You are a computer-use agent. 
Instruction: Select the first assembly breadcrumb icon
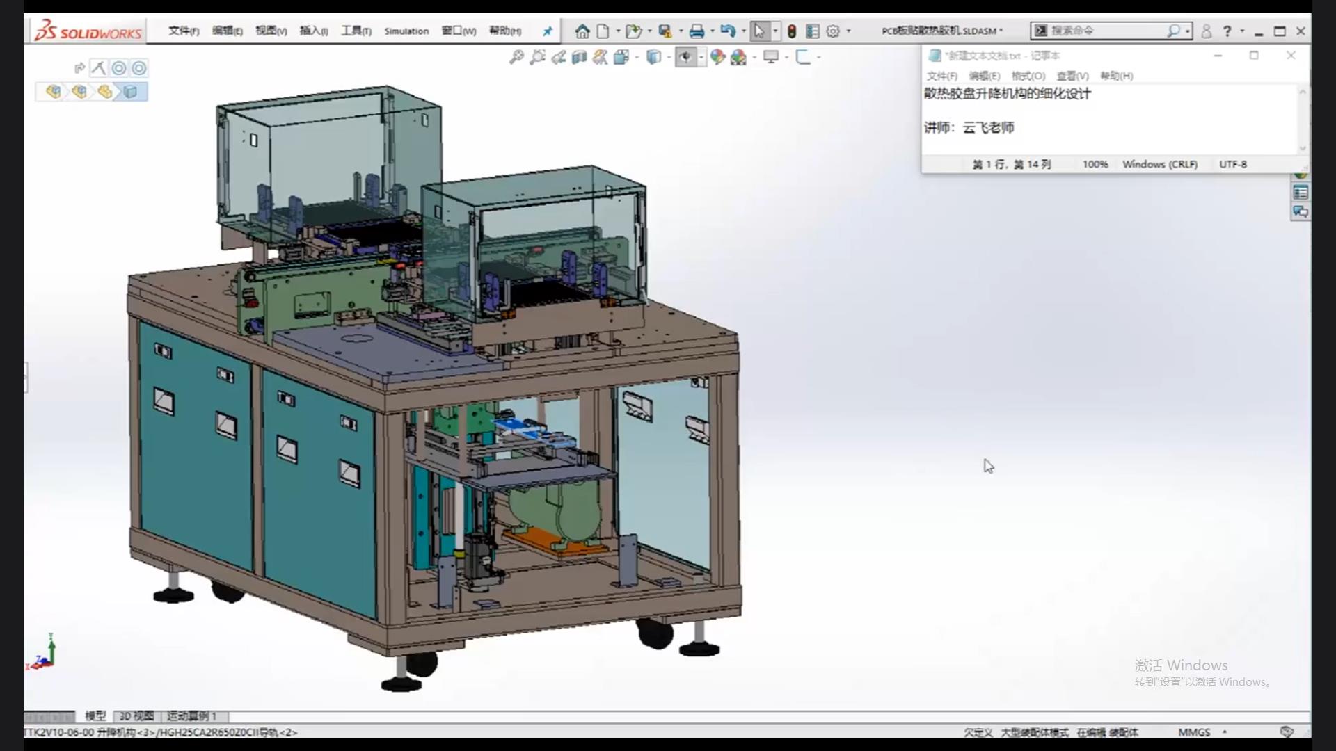[x=54, y=91]
